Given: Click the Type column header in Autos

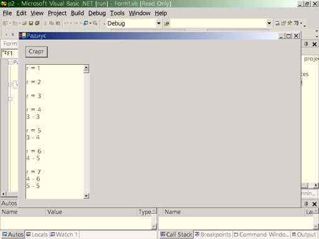Looking at the screenshot, I should tap(145, 212).
